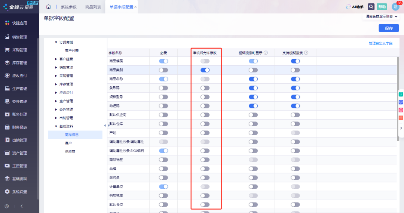This screenshot has height=213, width=404.
Task: Open 销售管理 sidebar module
Action: (16, 37)
